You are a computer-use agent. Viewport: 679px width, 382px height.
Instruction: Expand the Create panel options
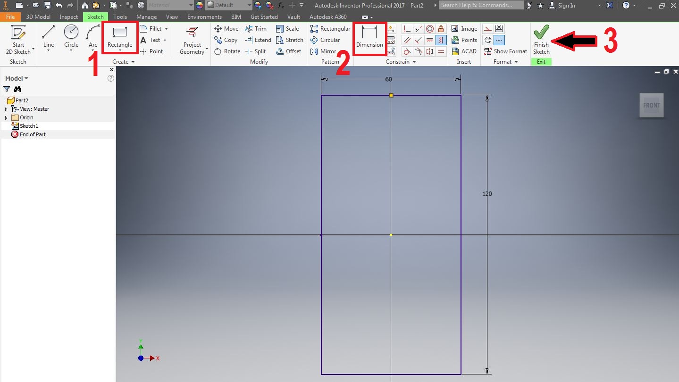click(x=133, y=61)
